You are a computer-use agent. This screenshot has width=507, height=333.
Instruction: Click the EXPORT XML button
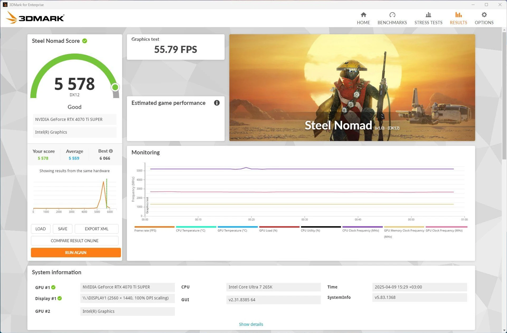tap(97, 229)
